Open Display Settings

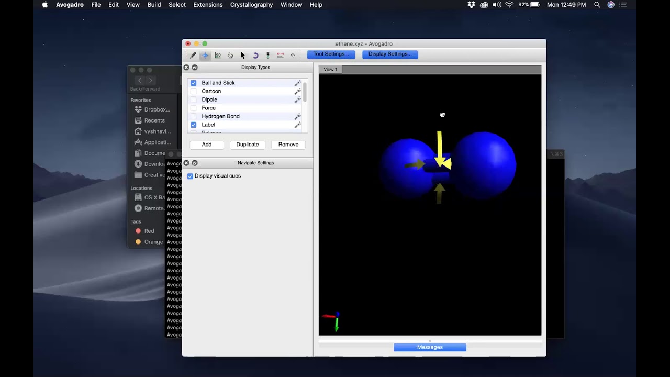tap(390, 54)
